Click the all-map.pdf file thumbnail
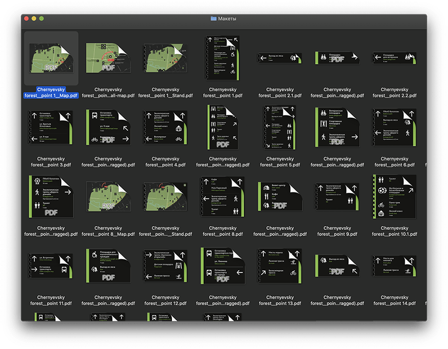This screenshot has height=349, width=448. (x=108, y=58)
